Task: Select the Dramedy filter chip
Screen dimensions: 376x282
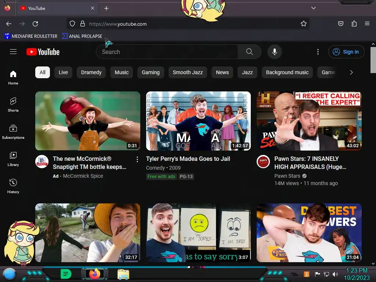Action: 91,72
